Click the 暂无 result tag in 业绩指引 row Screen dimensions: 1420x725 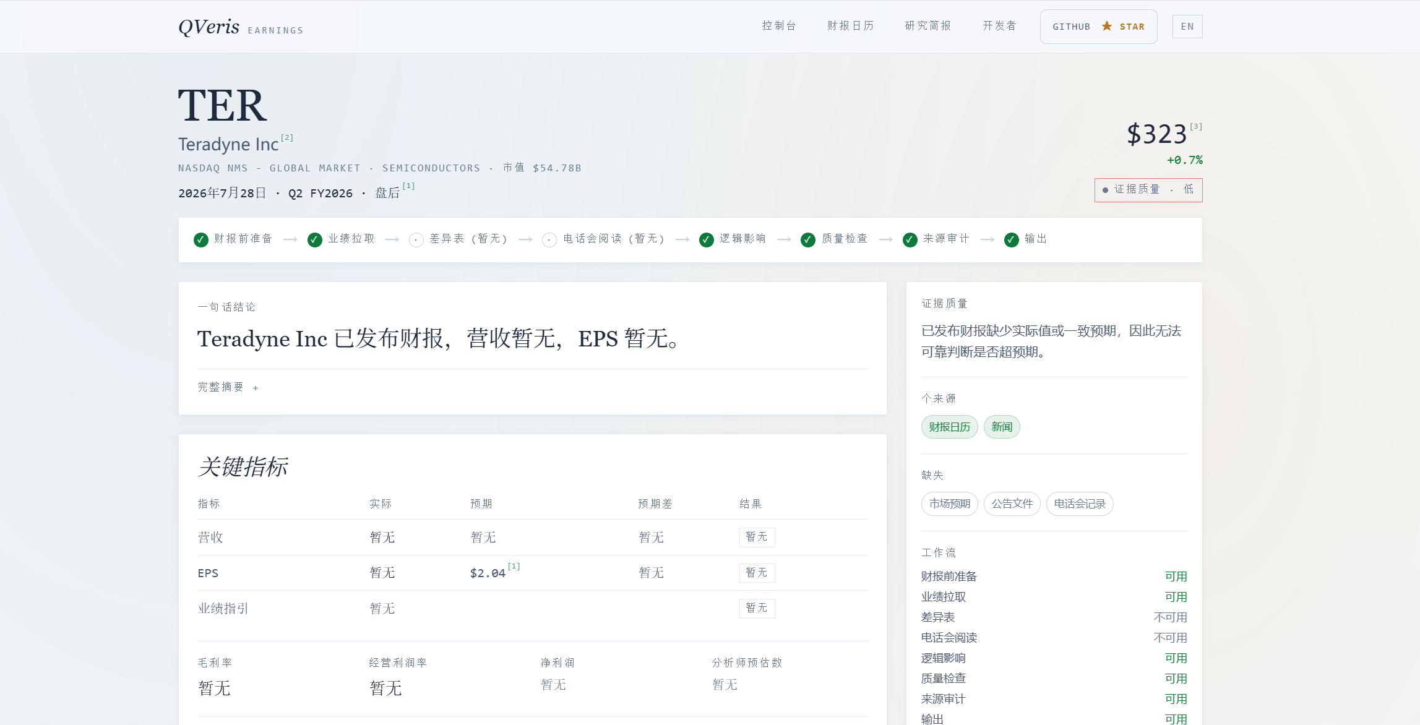click(757, 608)
